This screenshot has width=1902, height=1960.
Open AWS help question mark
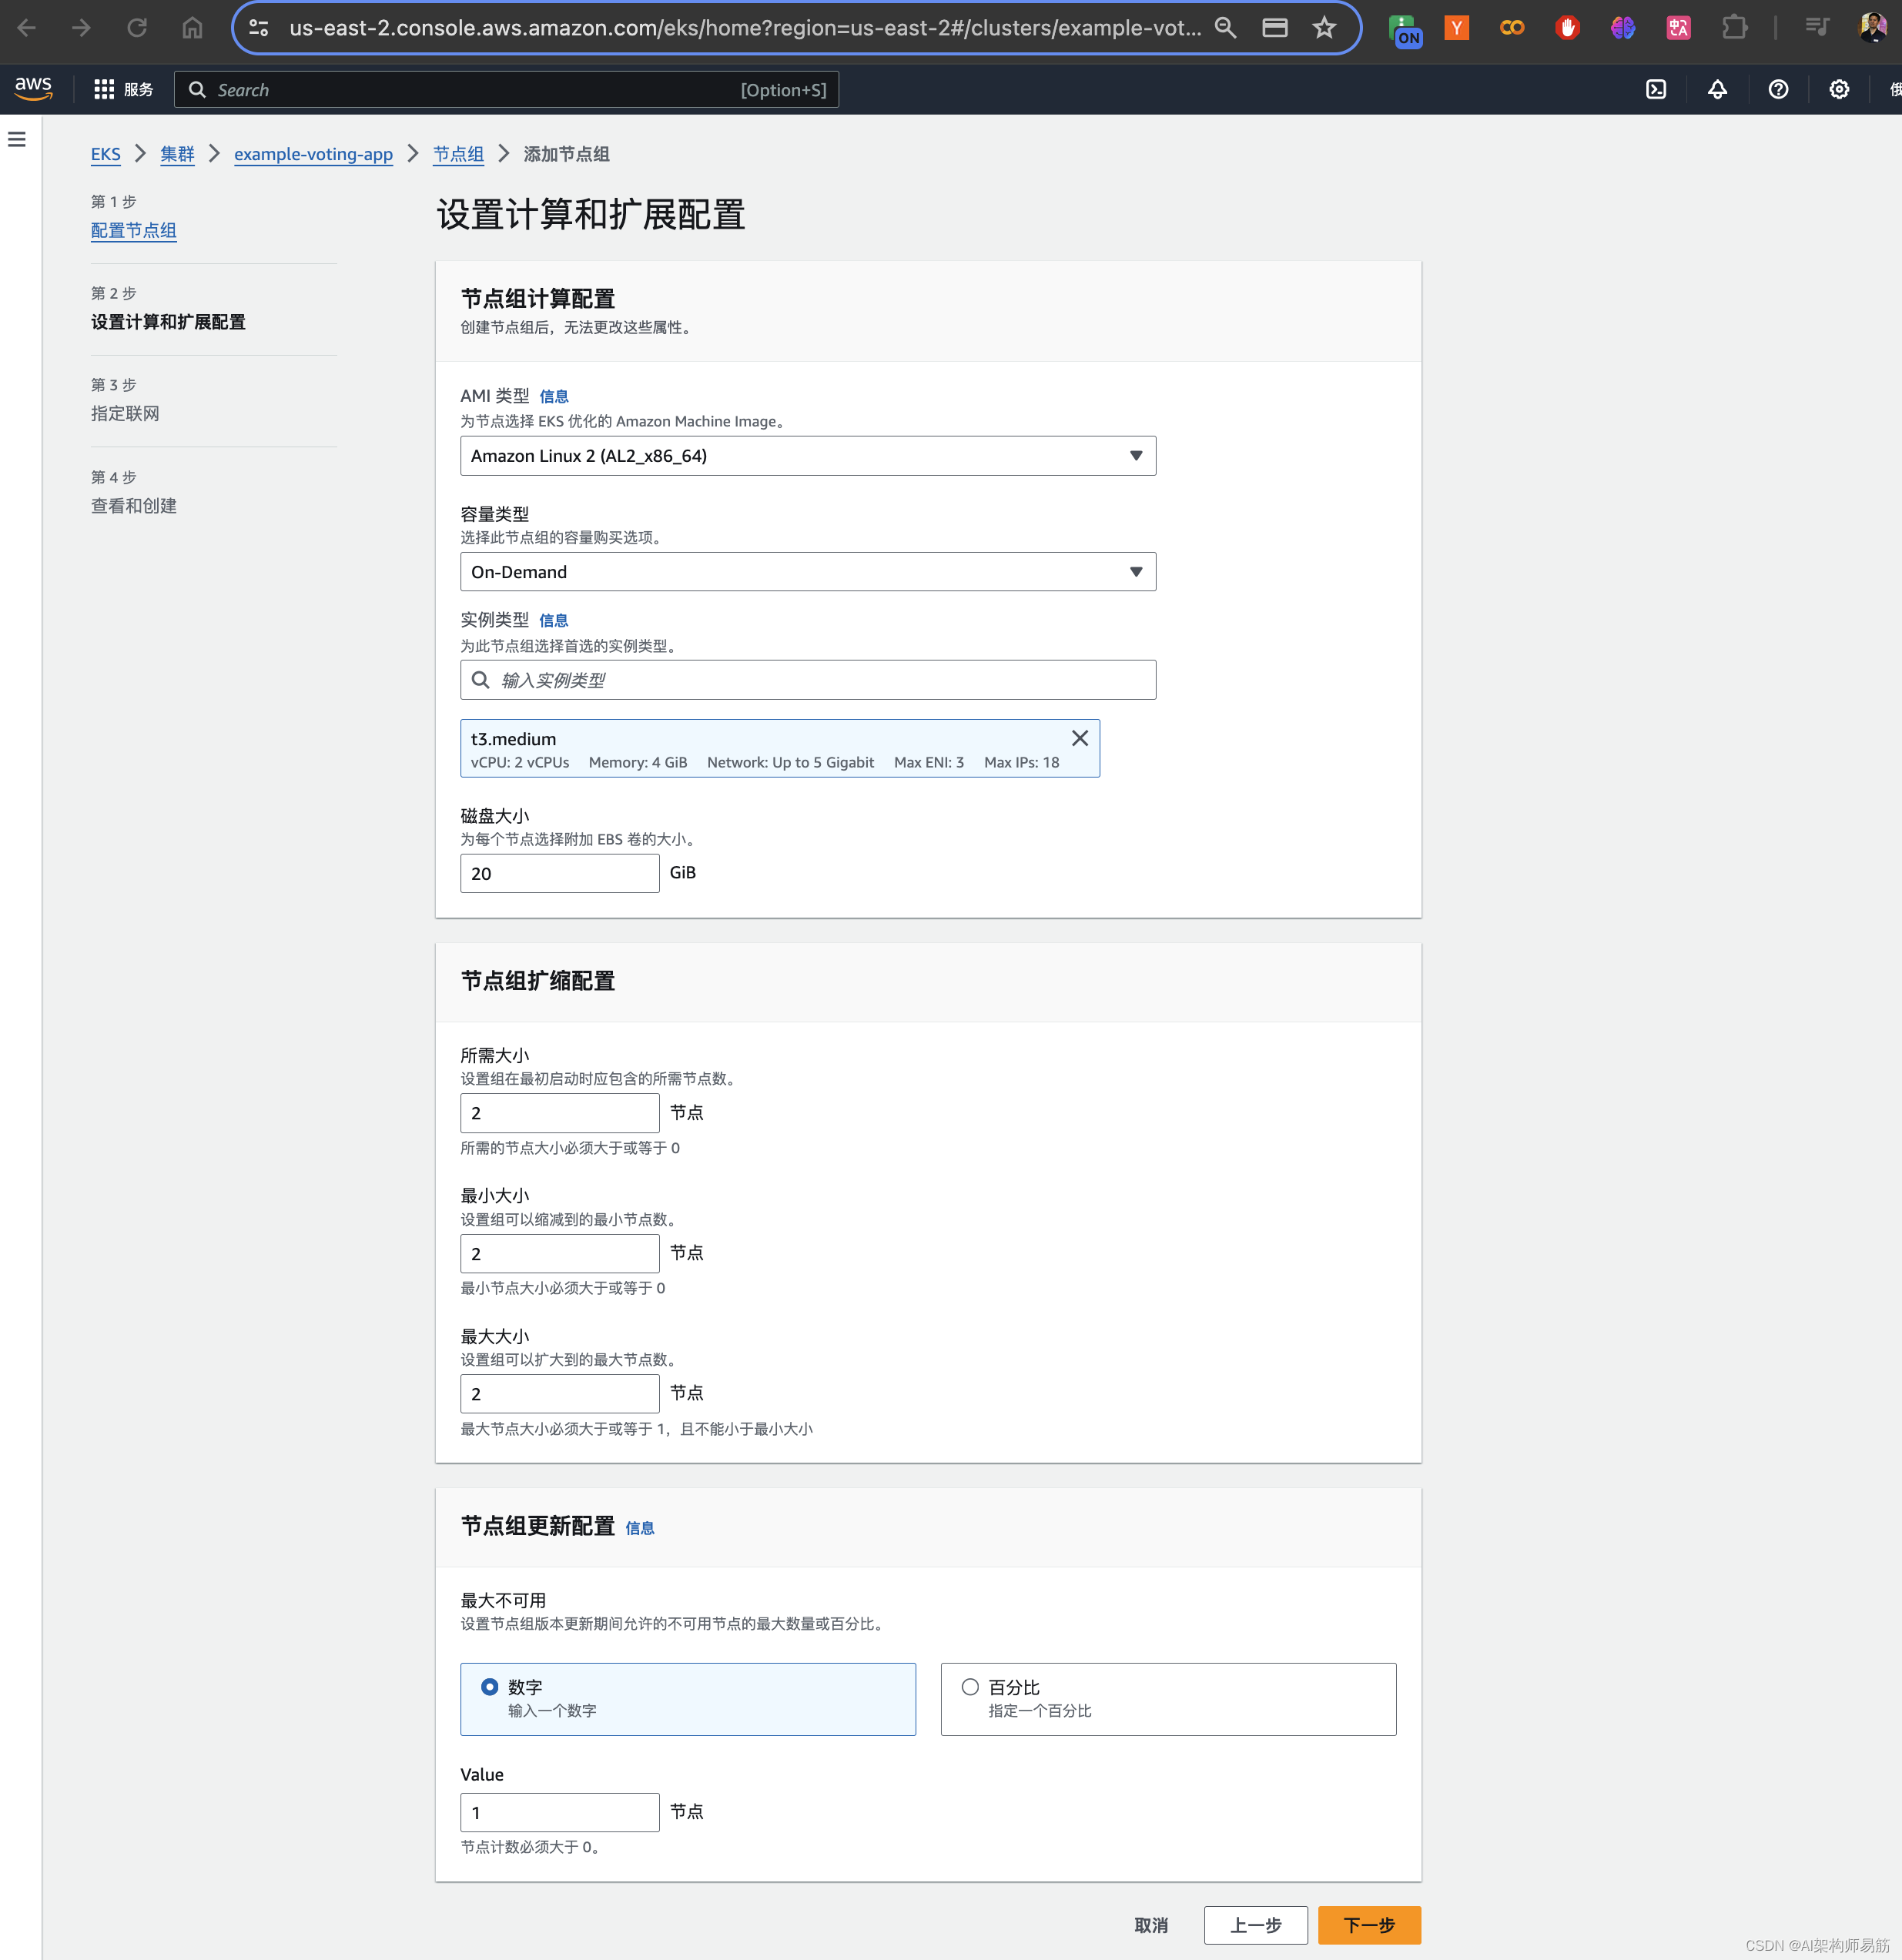[x=1778, y=89]
